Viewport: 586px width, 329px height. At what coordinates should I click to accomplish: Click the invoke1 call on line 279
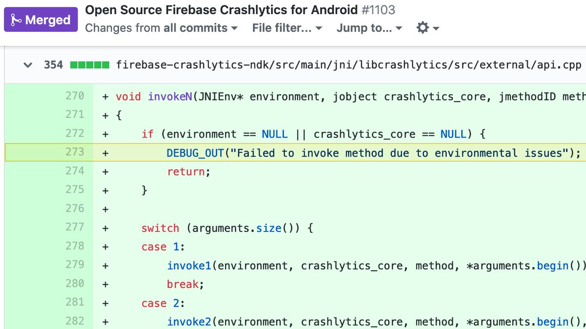point(189,266)
